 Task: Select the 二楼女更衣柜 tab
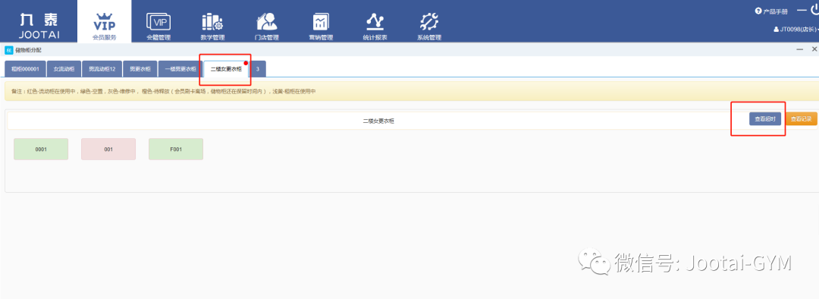(x=226, y=69)
